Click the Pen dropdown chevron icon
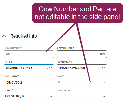This screenshot has height=107, width=127. pos(104,82)
